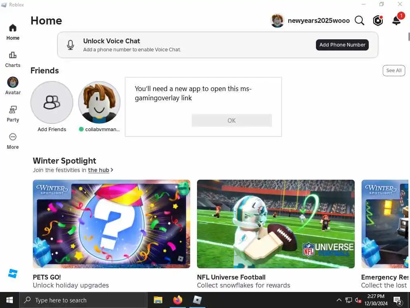Open the Robux icon in header
The image size is (410, 308).
pos(378,20)
